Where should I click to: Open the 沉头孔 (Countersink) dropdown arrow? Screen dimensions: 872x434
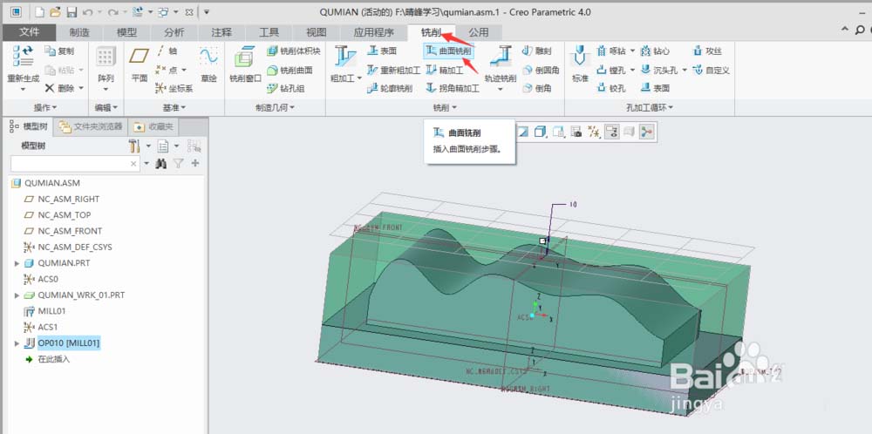(x=685, y=70)
